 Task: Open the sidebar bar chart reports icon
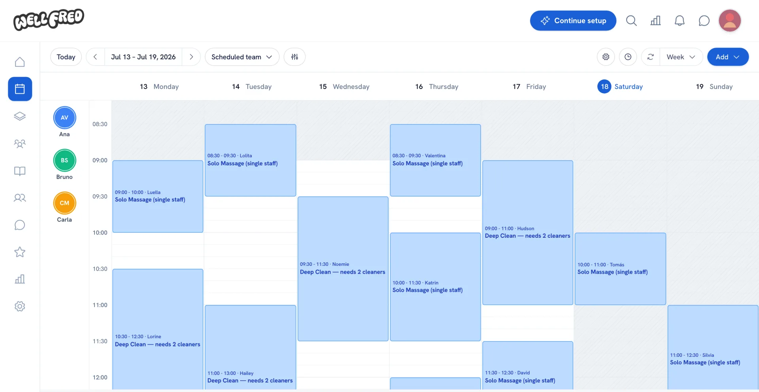click(20, 279)
